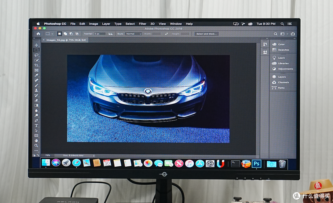Select the Lasso tool
The height and width of the screenshot is (203, 333).
36,55
